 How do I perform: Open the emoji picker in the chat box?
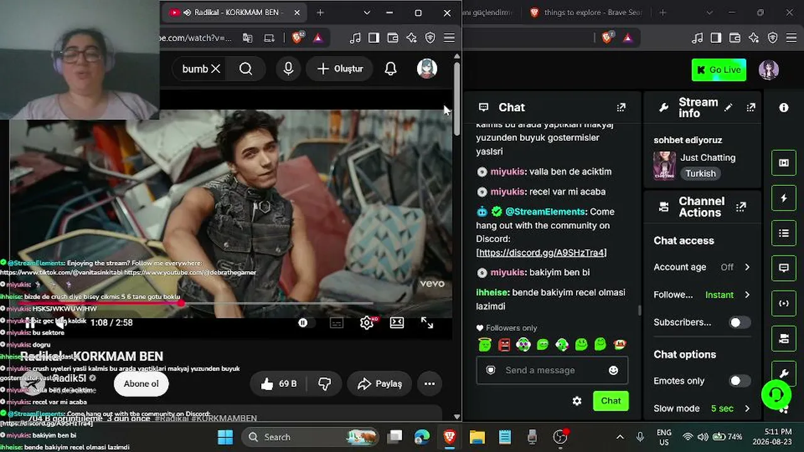coord(614,370)
